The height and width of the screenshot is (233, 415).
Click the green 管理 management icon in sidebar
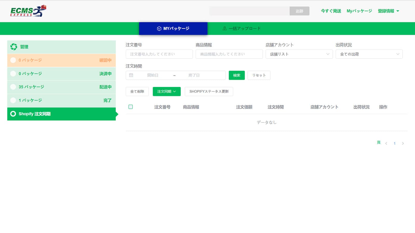13,47
